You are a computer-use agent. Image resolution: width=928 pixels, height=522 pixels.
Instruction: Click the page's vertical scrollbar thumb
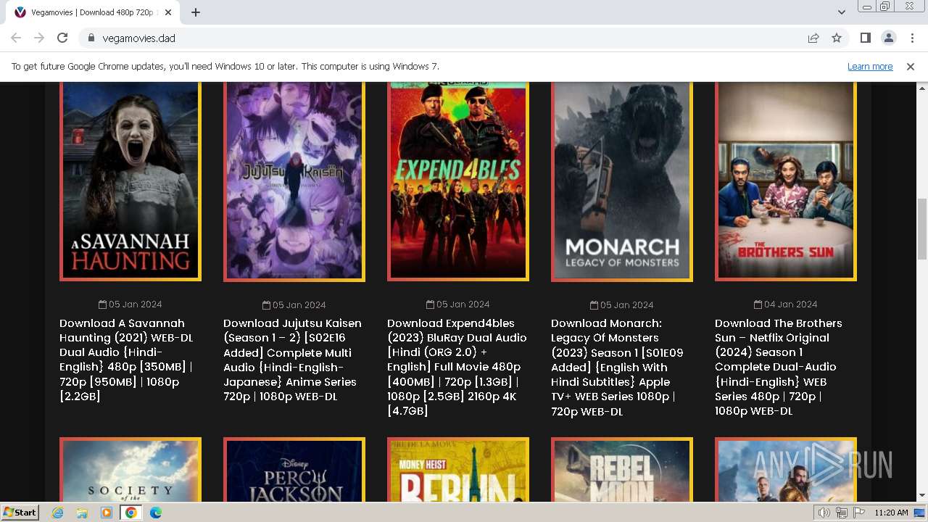921,228
